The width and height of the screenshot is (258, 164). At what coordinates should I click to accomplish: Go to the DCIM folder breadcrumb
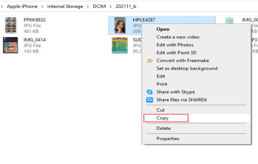pyautogui.click(x=99, y=6)
